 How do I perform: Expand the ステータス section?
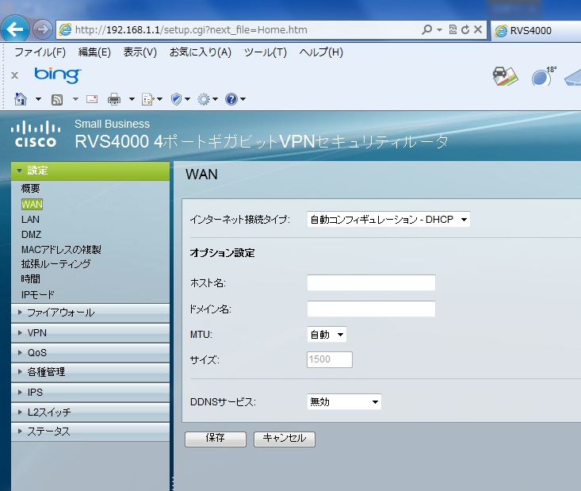pyautogui.click(x=90, y=432)
